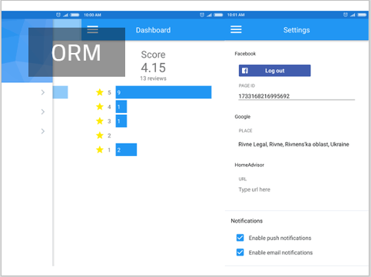
Task: Click the Settings title
Action: 296,30
